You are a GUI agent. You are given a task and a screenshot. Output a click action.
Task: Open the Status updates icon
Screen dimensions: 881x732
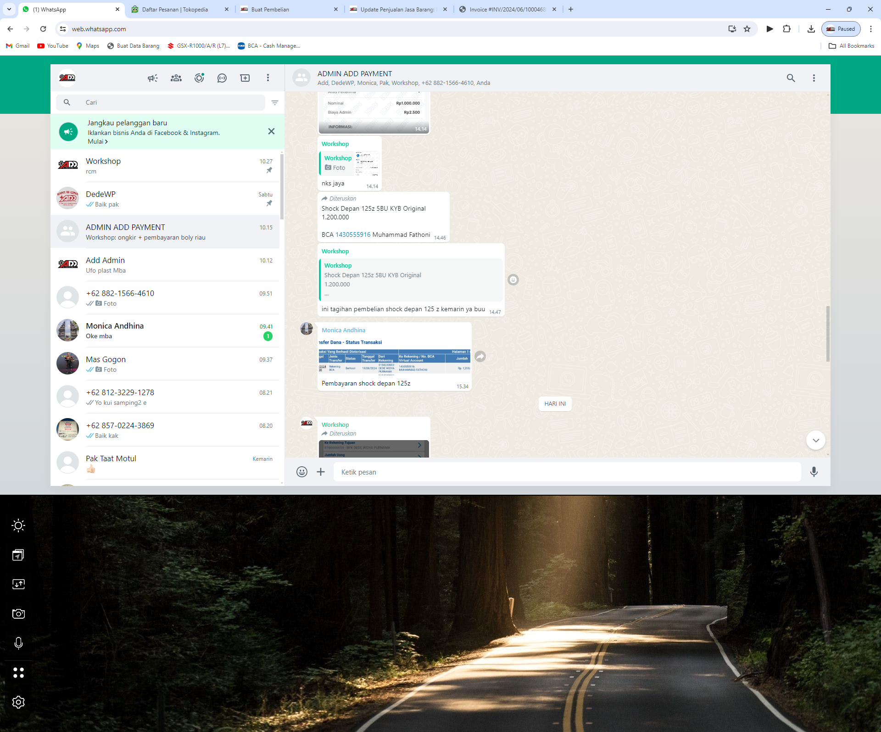click(199, 78)
